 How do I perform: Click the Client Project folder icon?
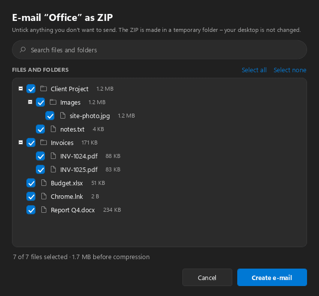43,89
